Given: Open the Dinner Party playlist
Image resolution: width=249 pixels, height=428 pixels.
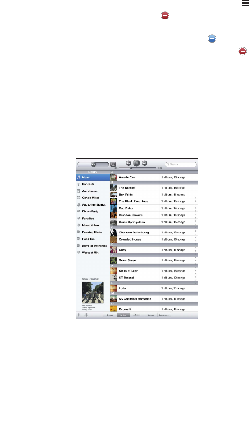Looking at the screenshot, I should pyautogui.click(x=93, y=212).
